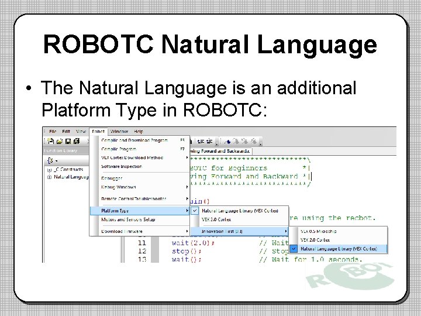Select highlighted Natural Language Library in Innovation First submenu
The image size is (421, 316).
(339, 249)
